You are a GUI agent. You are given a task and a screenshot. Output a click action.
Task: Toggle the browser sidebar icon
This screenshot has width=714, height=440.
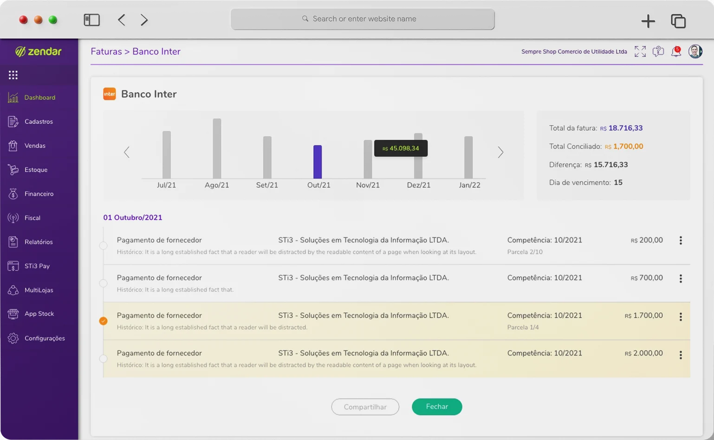pyautogui.click(x=91, y=19)
